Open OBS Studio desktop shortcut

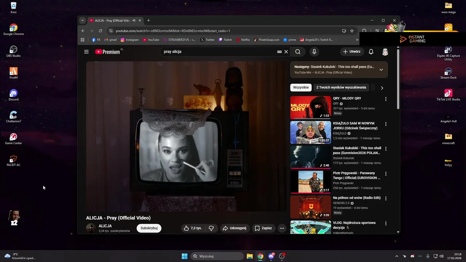pos(13,51)
